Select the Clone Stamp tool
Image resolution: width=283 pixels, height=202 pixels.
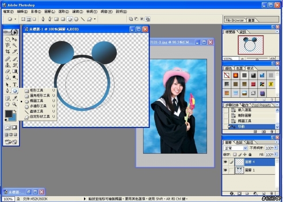tap(8, 65)
